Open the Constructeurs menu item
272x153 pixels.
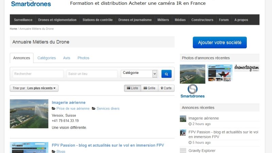(202, 20)
